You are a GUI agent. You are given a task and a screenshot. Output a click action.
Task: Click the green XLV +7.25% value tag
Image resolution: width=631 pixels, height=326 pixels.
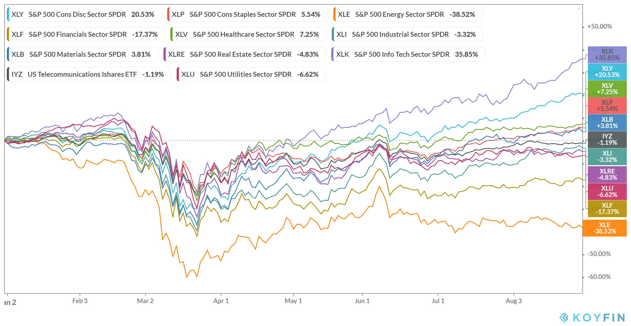pos(607,89)
